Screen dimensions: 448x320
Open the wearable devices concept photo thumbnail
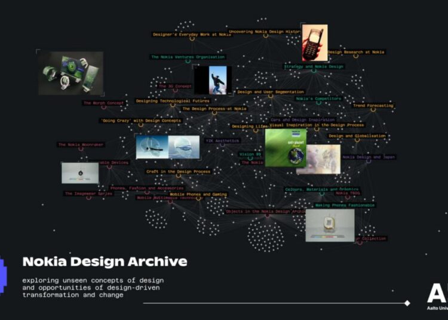click(71, 73)
